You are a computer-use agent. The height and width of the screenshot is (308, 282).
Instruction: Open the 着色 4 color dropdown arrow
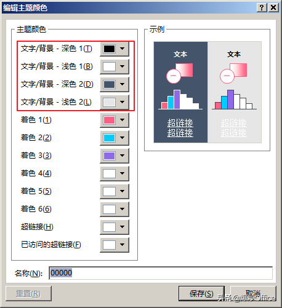(123, 173)
